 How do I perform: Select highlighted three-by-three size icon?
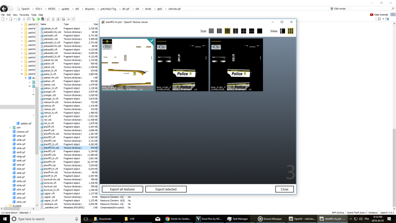tap(227, 31)
